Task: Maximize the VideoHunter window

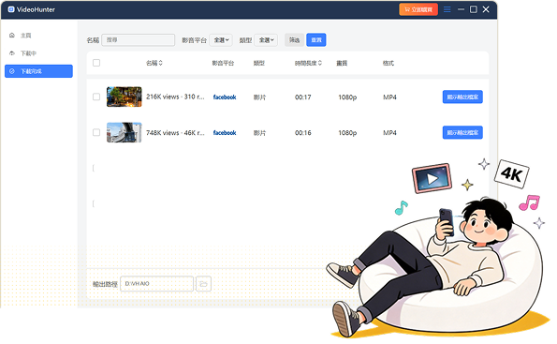Action: point(473,9)
